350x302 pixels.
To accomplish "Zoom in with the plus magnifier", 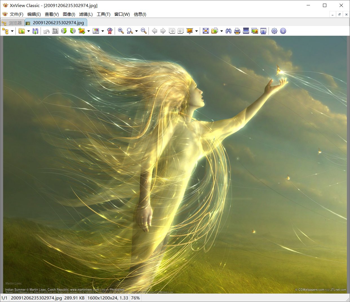I will 121,31.
